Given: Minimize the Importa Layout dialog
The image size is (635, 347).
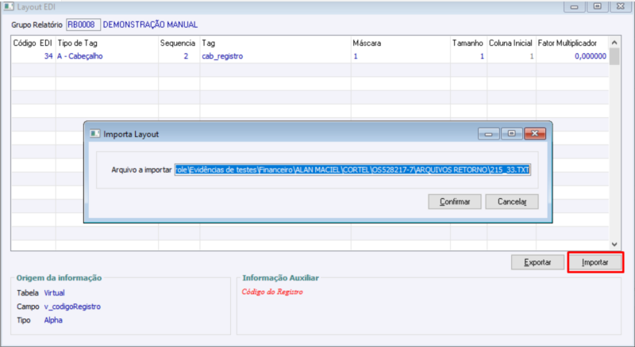Looking at the screenshot, I should pyautogui.click(x=489, y=133).
